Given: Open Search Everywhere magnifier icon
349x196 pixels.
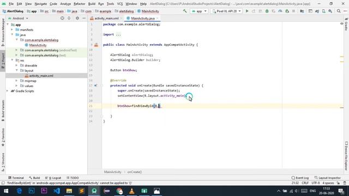Looking at the screenshot, I should pyautogui.click(x=339, y=11).
